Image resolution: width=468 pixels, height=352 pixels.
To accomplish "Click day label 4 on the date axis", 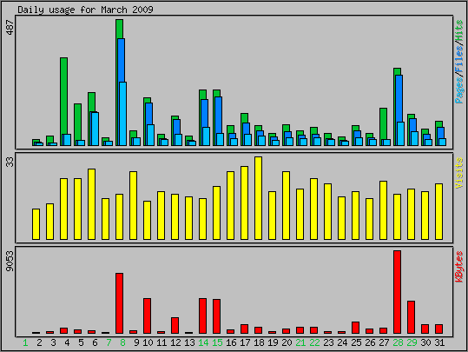I will pos(67,342).
